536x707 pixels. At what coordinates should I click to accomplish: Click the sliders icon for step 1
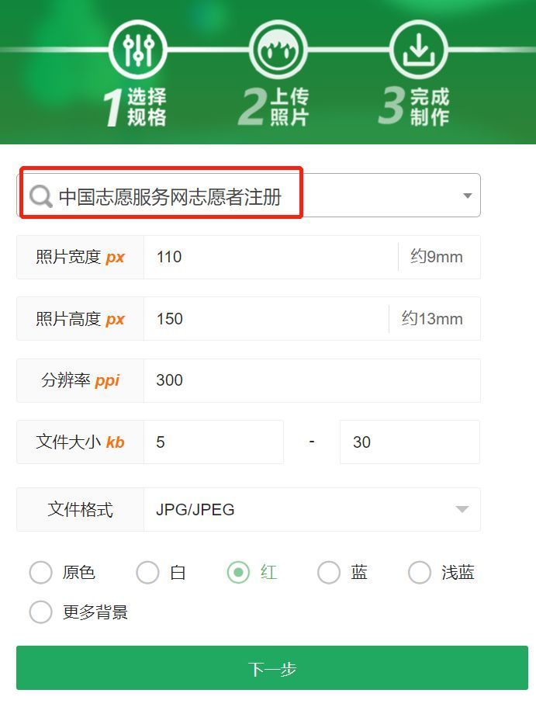pos(138,49)
